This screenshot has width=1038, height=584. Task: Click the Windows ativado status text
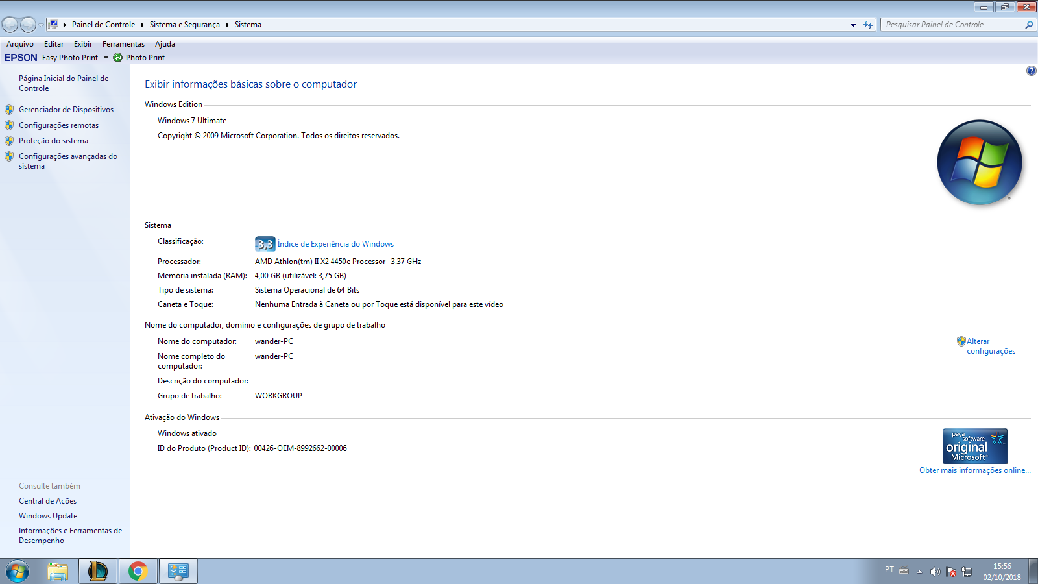(187, 433)
